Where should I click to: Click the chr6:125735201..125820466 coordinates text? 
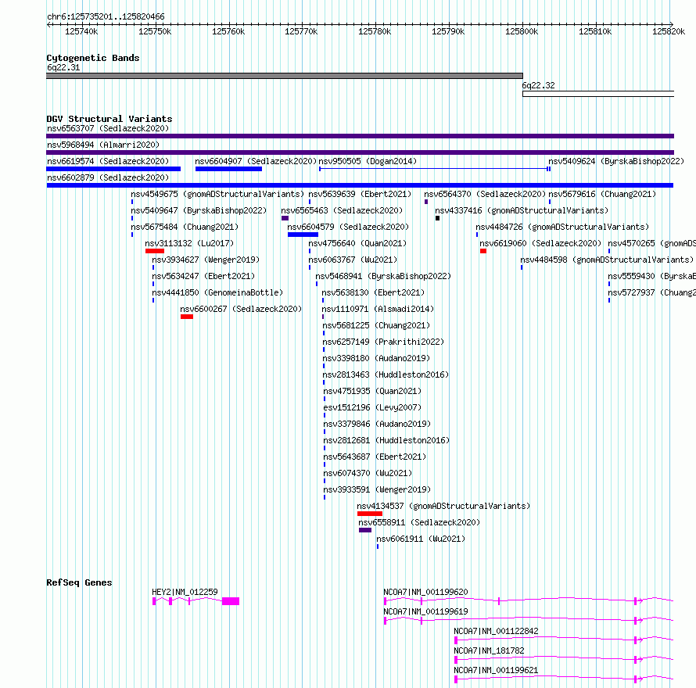pos(106,17)
